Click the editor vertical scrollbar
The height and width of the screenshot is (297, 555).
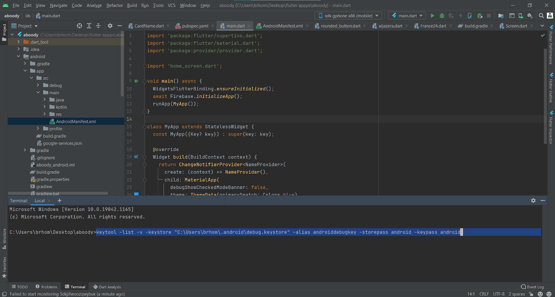pyautogui.click(x=546, y=96)
